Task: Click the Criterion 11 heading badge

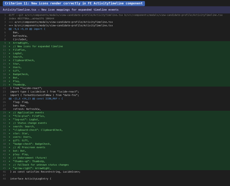Action: pyautogui.click(x=74, y=3)
